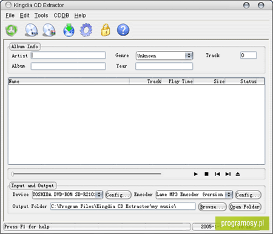273x234 pixels.
Task: Expand the Device dropdown showing TOSHIBA DVD-ROM
Action: pos(67,195)
